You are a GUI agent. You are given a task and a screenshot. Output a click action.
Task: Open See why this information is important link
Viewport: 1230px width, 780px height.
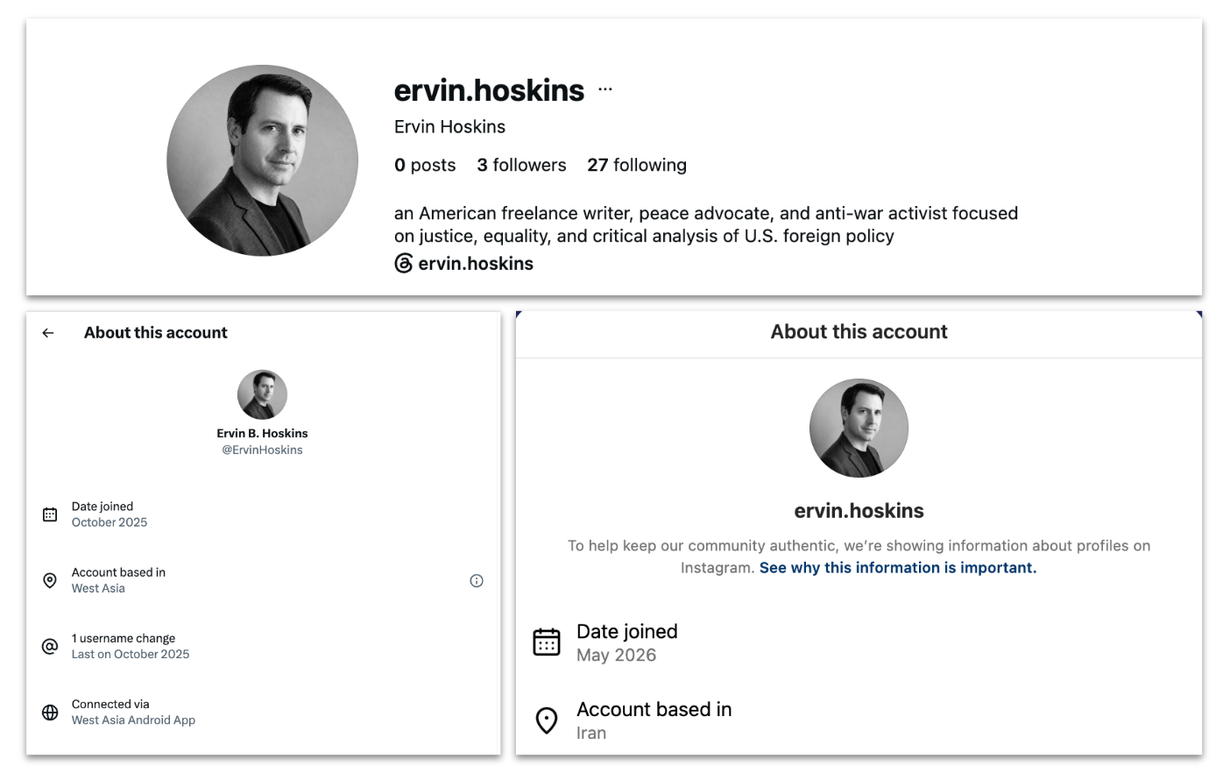(898, 568)
